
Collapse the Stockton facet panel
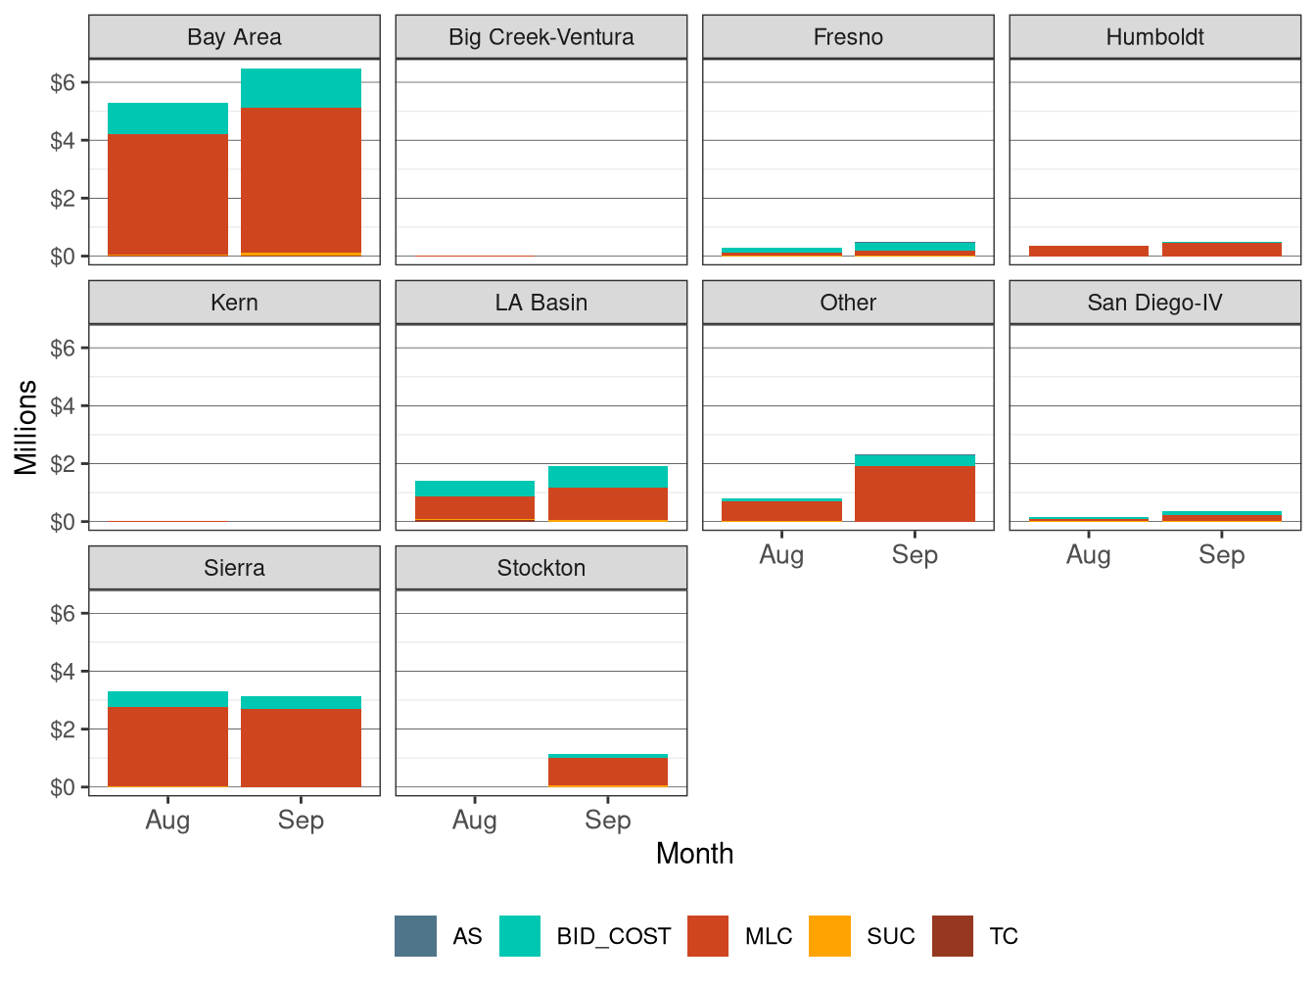click(x=541, y=568)
